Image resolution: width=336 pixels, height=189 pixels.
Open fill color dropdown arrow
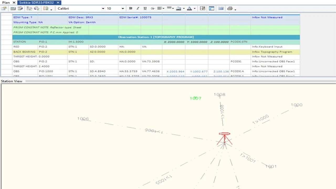point(183,8)
